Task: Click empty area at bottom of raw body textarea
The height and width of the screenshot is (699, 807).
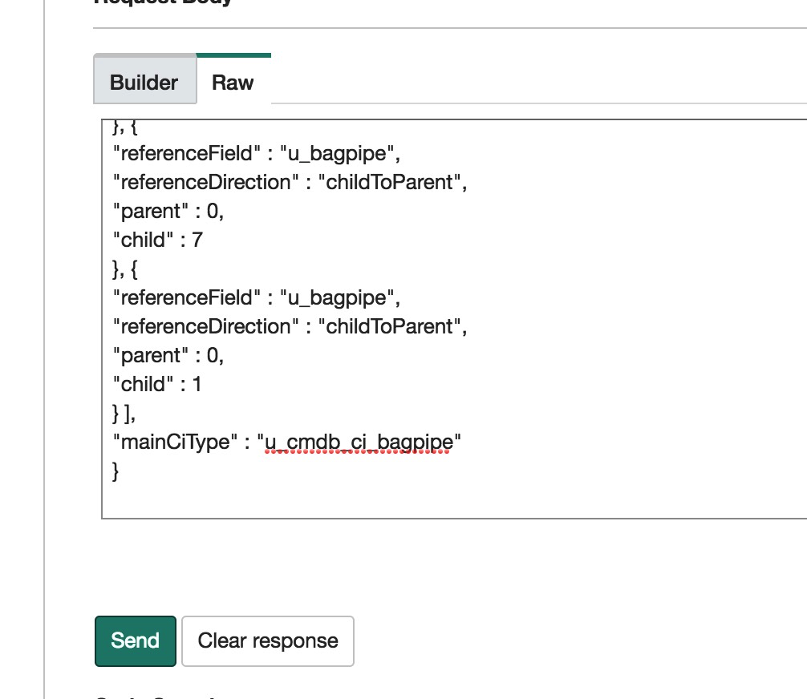Action: [x=453, y=500]
